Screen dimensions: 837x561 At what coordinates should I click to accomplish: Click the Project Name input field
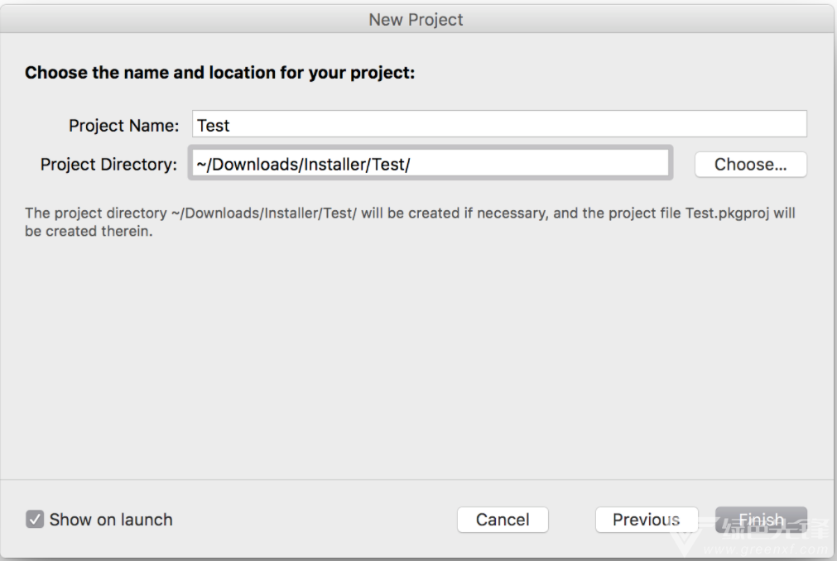pos(499,124)
